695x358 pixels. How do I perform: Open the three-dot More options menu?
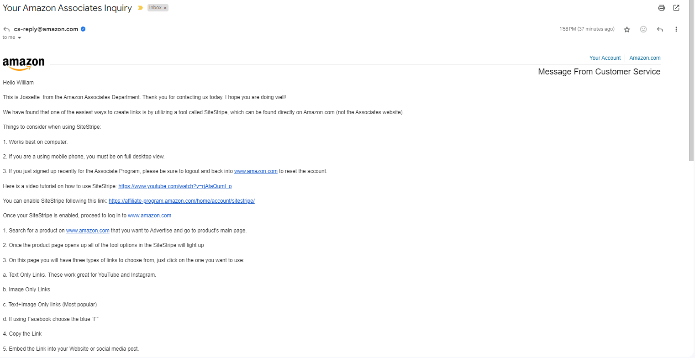coord(676,29)
